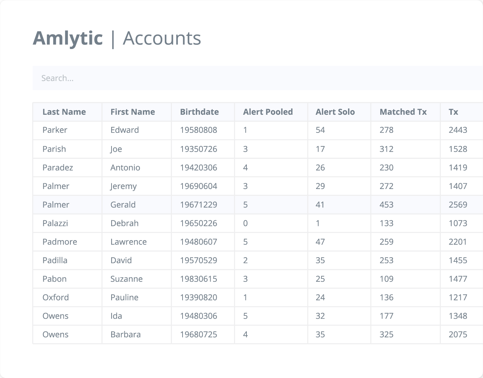
Task: Click birthdate 19671229
Action: coord(199,205)
